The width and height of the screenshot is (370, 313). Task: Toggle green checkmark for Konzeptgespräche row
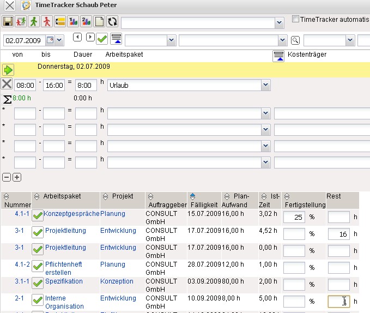point(38,216)
